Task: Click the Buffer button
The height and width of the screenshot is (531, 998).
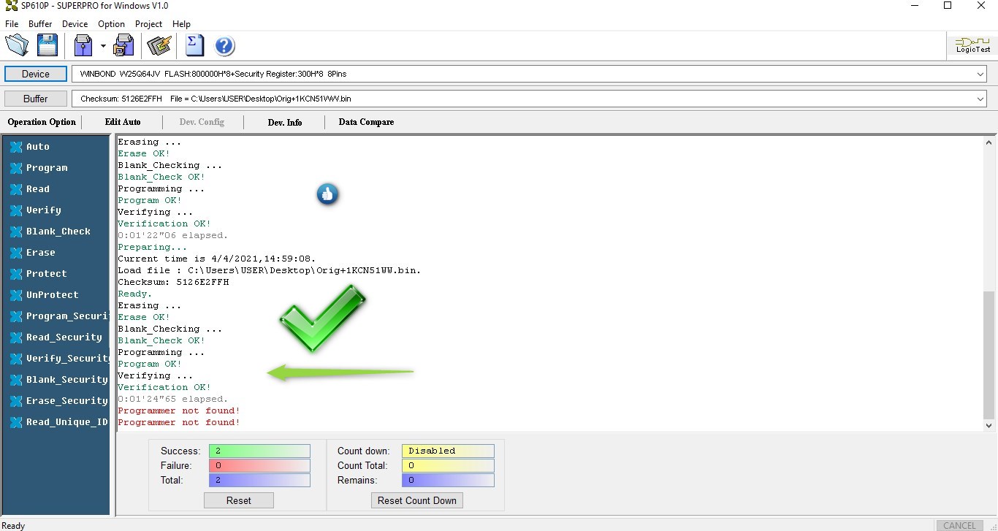Action: tap(35, 99)
